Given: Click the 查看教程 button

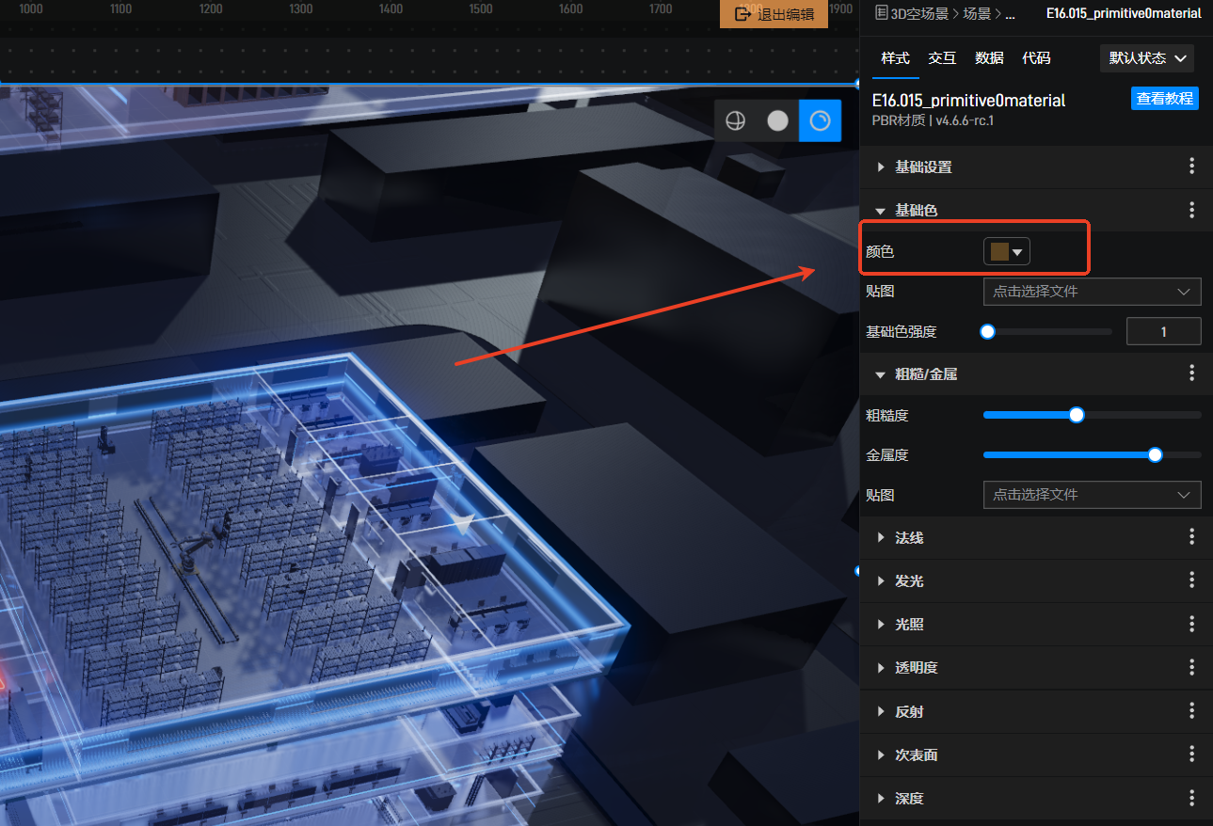Looking at the screenshot, I should [x=1164, y=99].
